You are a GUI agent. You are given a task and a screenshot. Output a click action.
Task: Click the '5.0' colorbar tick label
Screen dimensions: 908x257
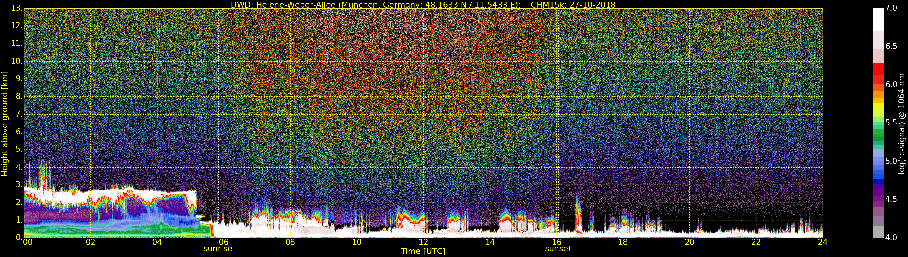coord(891,161)
